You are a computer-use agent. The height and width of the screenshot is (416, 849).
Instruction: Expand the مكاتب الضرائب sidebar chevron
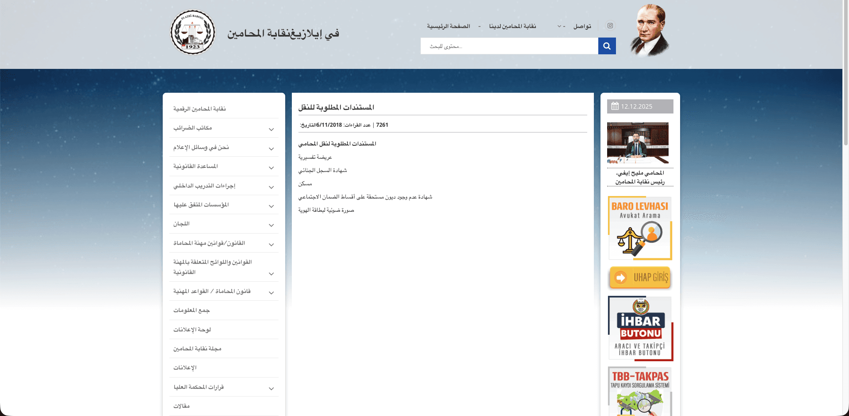coord(272,129)
